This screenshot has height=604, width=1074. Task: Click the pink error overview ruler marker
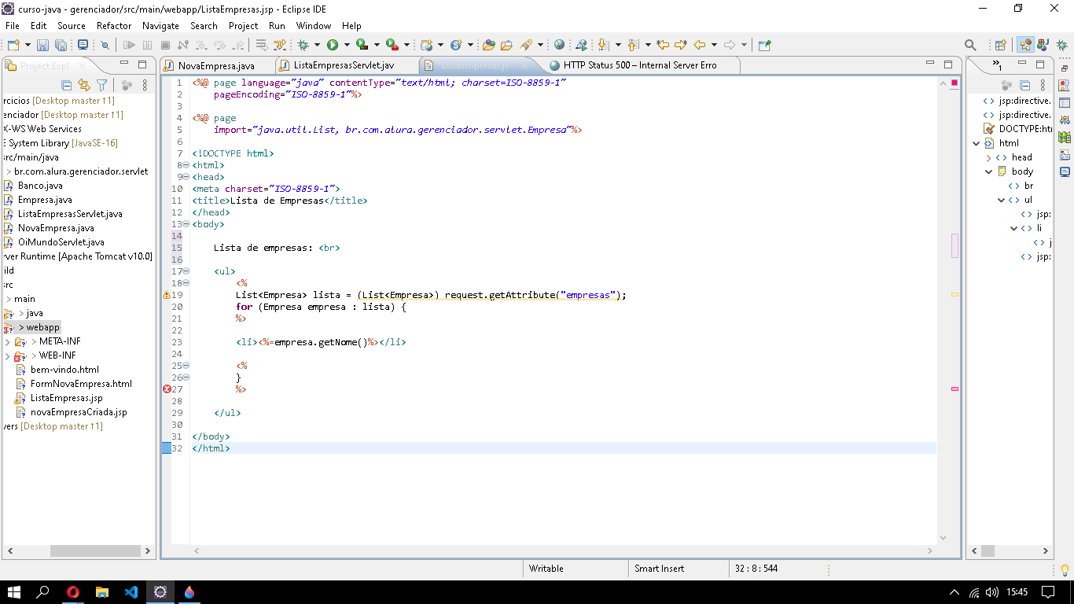(x=954, y=389)
